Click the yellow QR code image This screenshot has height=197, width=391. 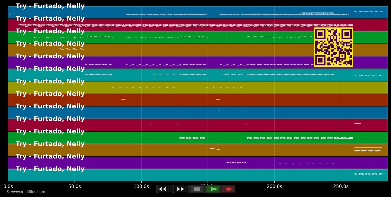pyautogui.click(x=333, y=47)
